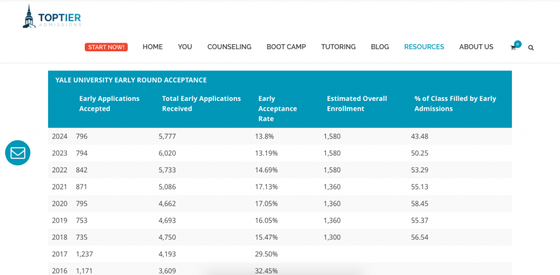Screen dimensions: 560x275
Task: Open the BOOT CAMP menu item
Action: click(286, 47)
